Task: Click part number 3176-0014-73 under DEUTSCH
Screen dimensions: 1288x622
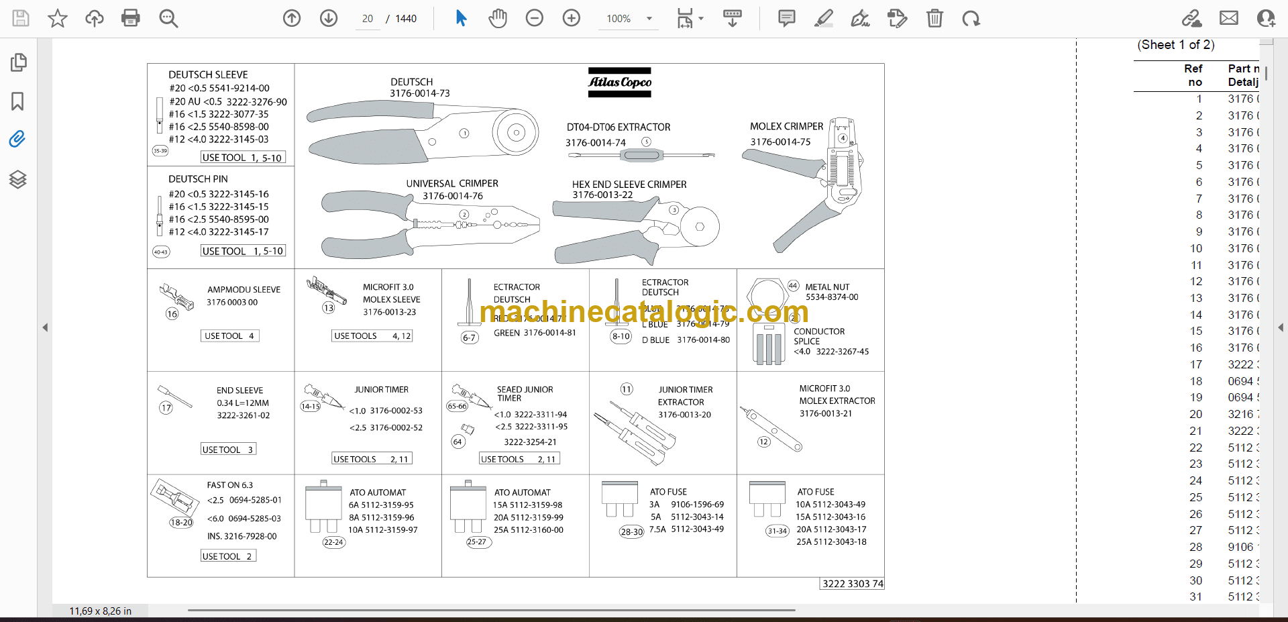Action: (x=420, y=93)
